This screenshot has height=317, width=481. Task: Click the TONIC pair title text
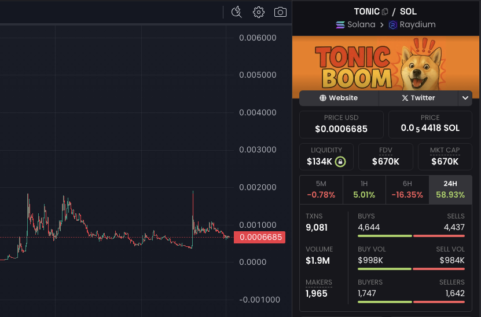[x=367, y=12]
